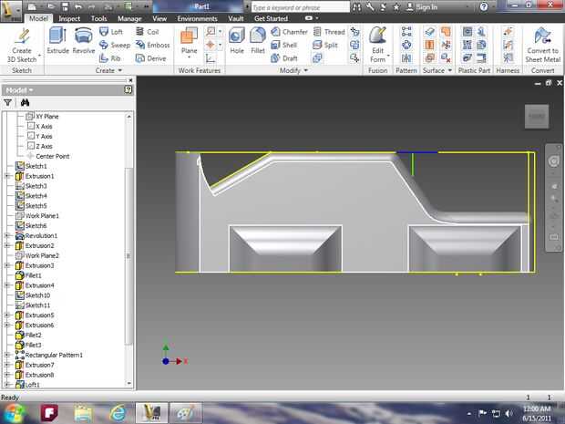Click the ViewCube in the viewport

pos(537,116)
